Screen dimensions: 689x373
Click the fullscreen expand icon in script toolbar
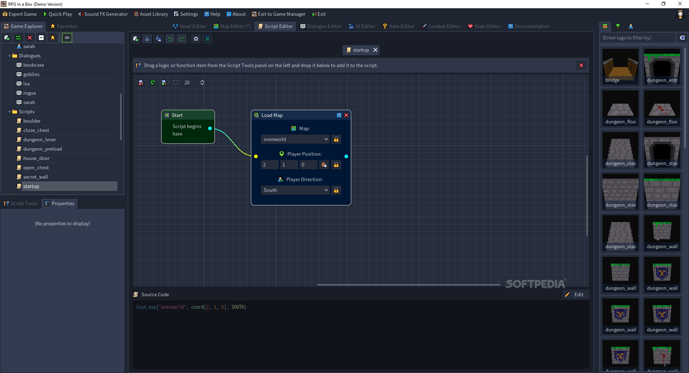tap(207, 39)
